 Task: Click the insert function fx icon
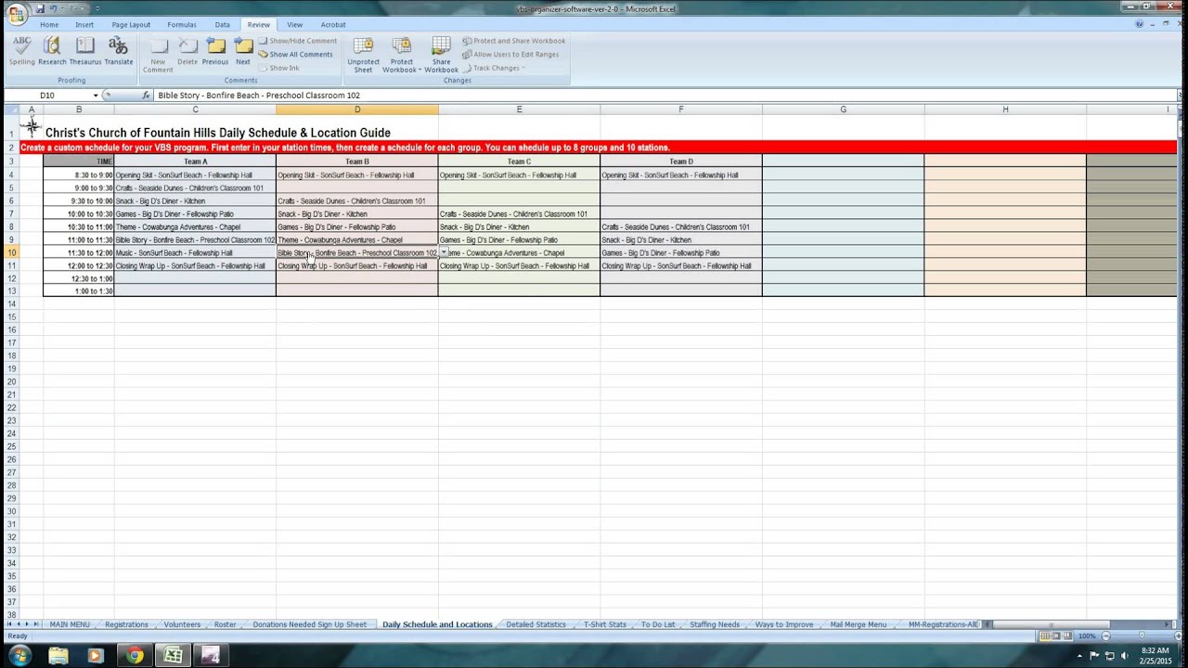[x=146, y=95]
